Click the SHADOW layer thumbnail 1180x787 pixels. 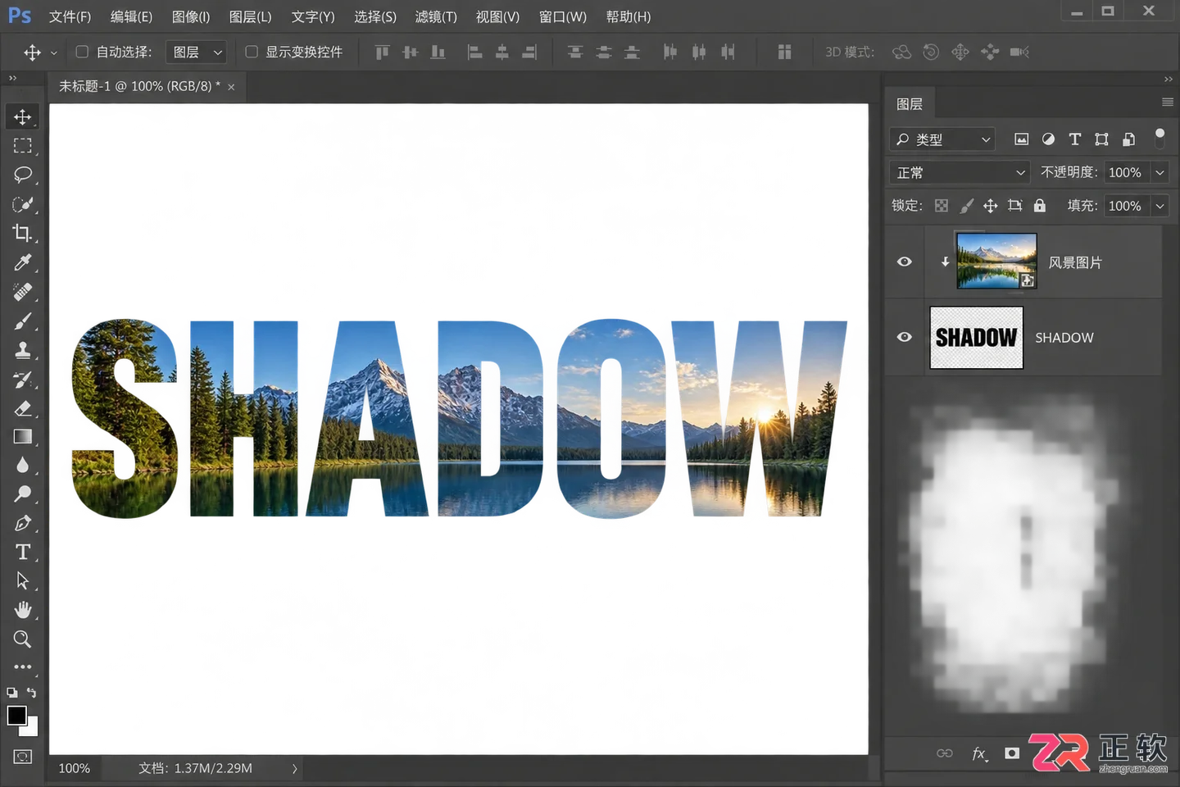[x=977, y=338]
